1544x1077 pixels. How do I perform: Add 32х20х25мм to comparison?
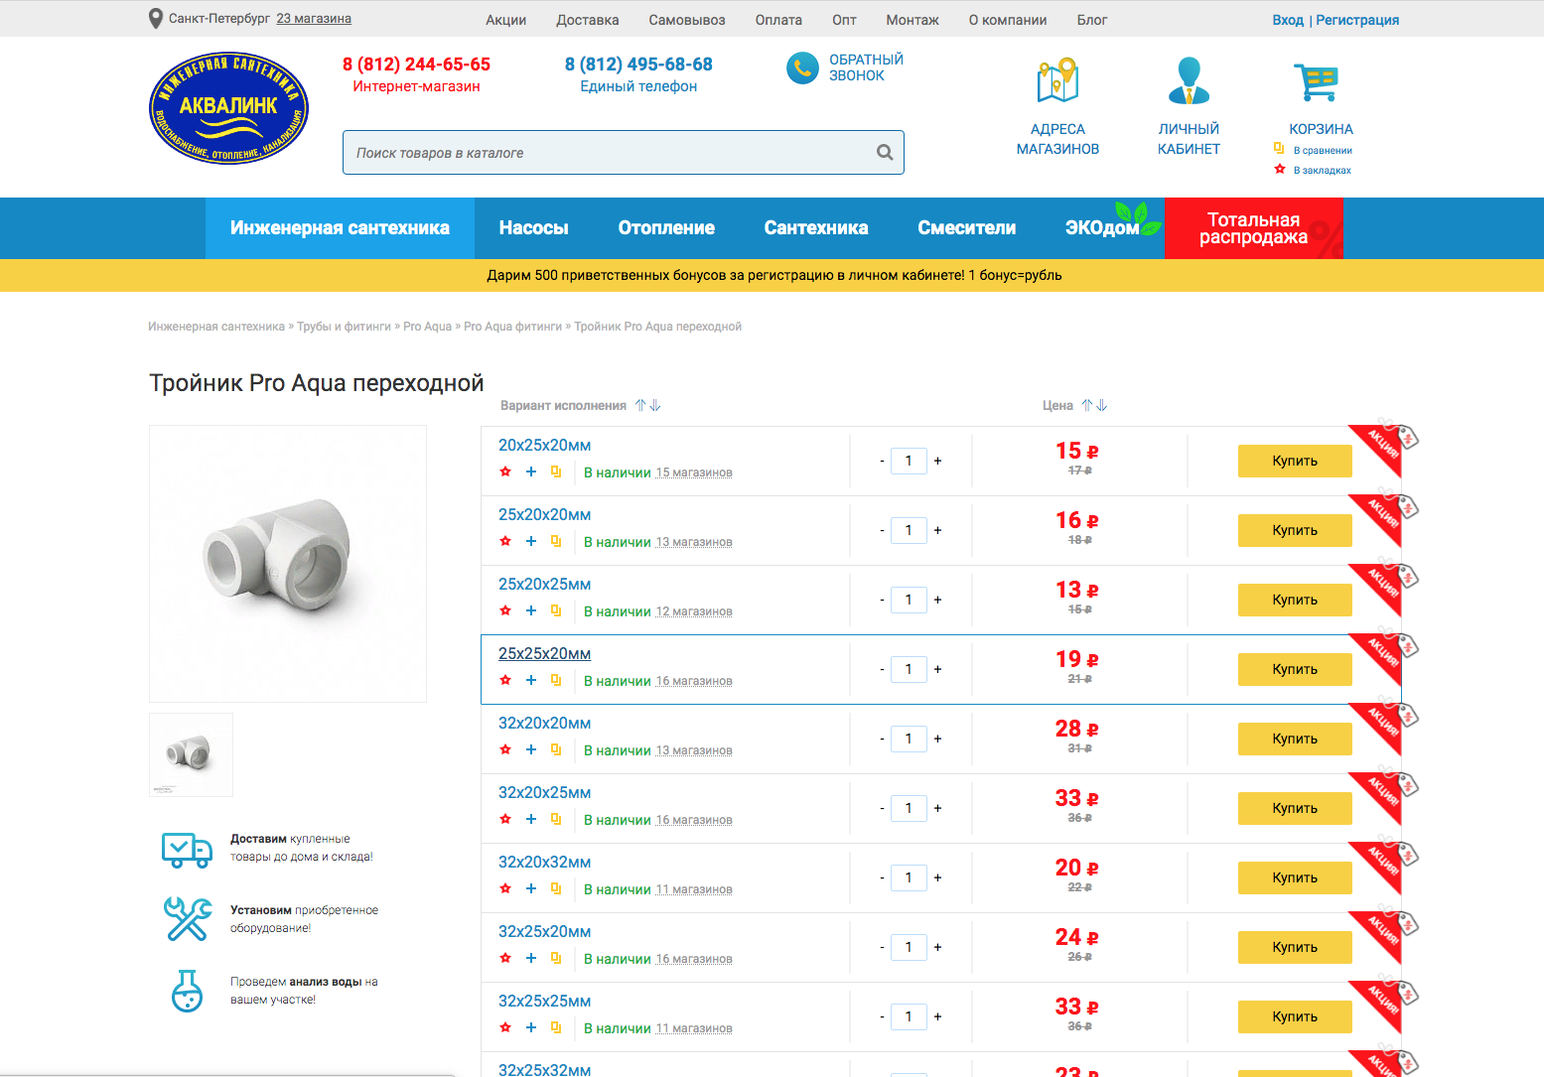(556, 819)
